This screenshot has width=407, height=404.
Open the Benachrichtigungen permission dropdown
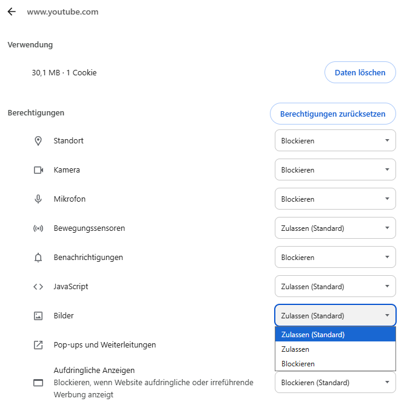click(335, 258)
